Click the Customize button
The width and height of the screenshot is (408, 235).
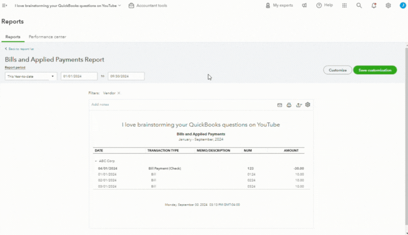coord(338,70)
